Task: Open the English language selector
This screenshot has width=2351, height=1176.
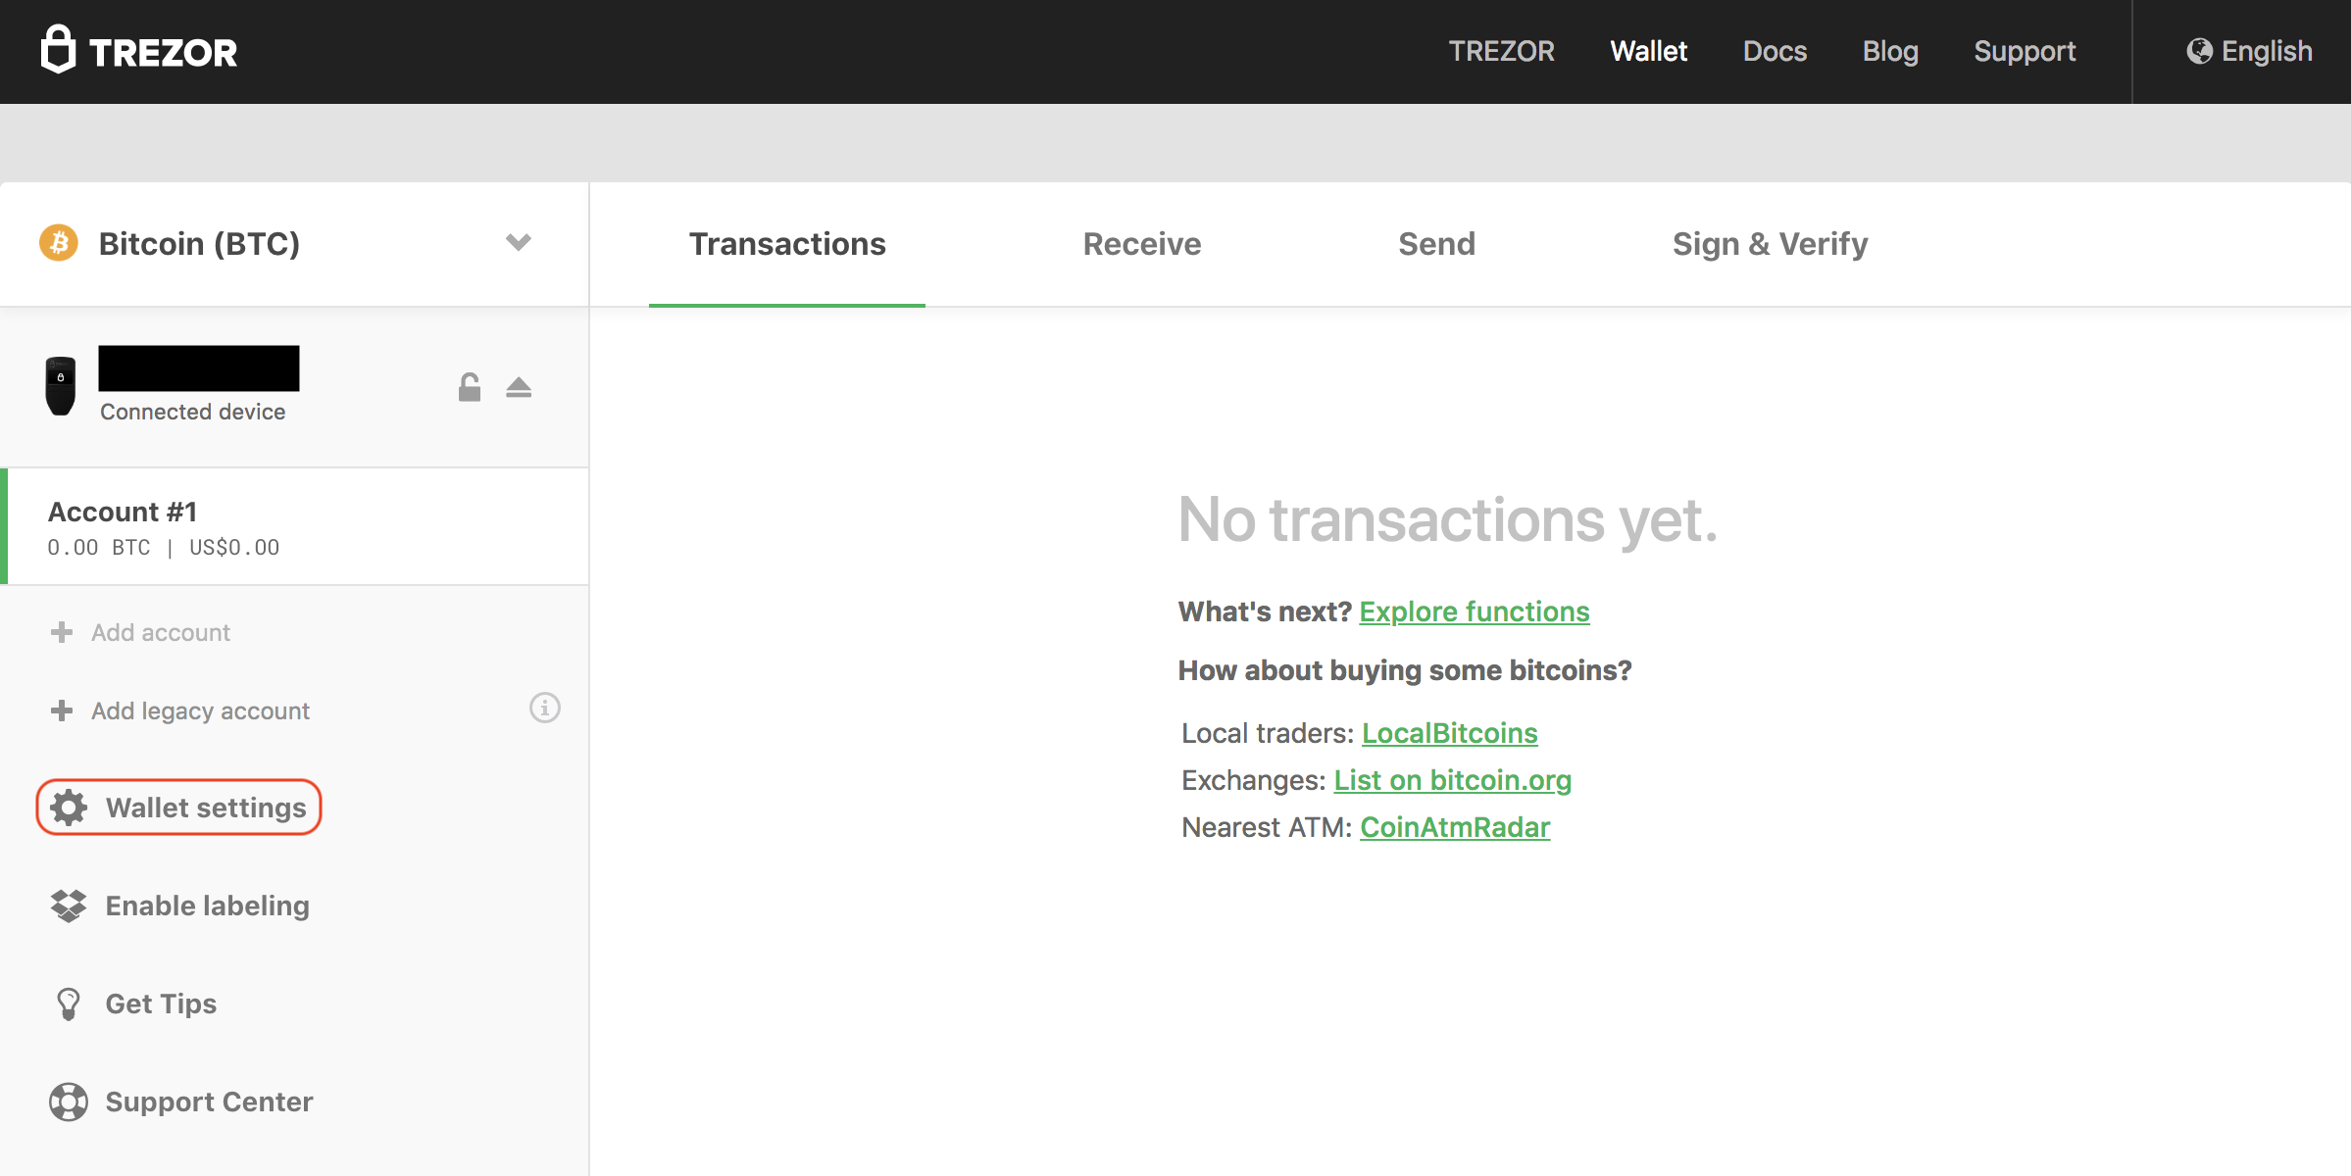Action: pos(2249,51)
